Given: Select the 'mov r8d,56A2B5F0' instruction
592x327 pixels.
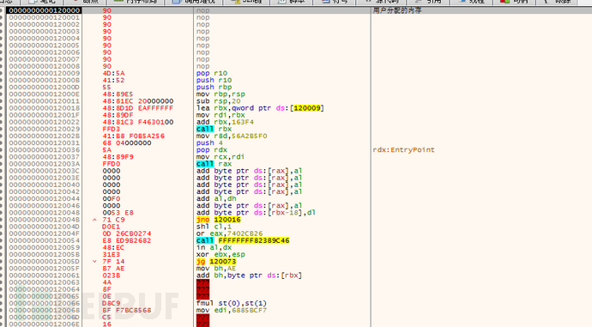Looking at the screenshot, I should point(232,136).
